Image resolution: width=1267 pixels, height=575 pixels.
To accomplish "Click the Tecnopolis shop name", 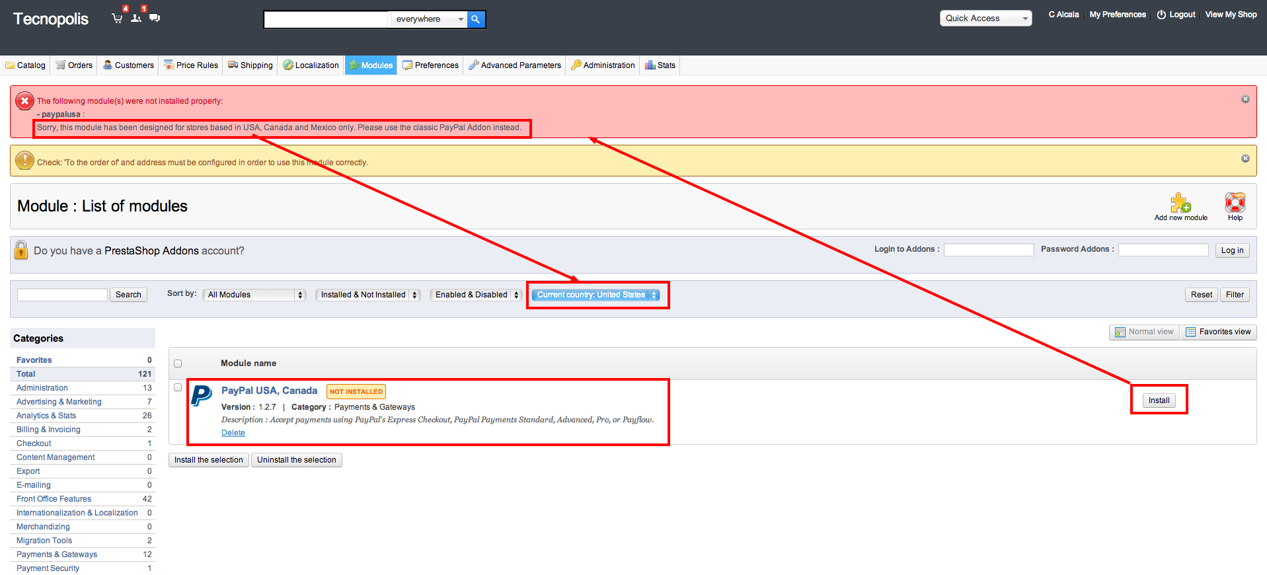I will pyautogui.click(x=51, y=19).
